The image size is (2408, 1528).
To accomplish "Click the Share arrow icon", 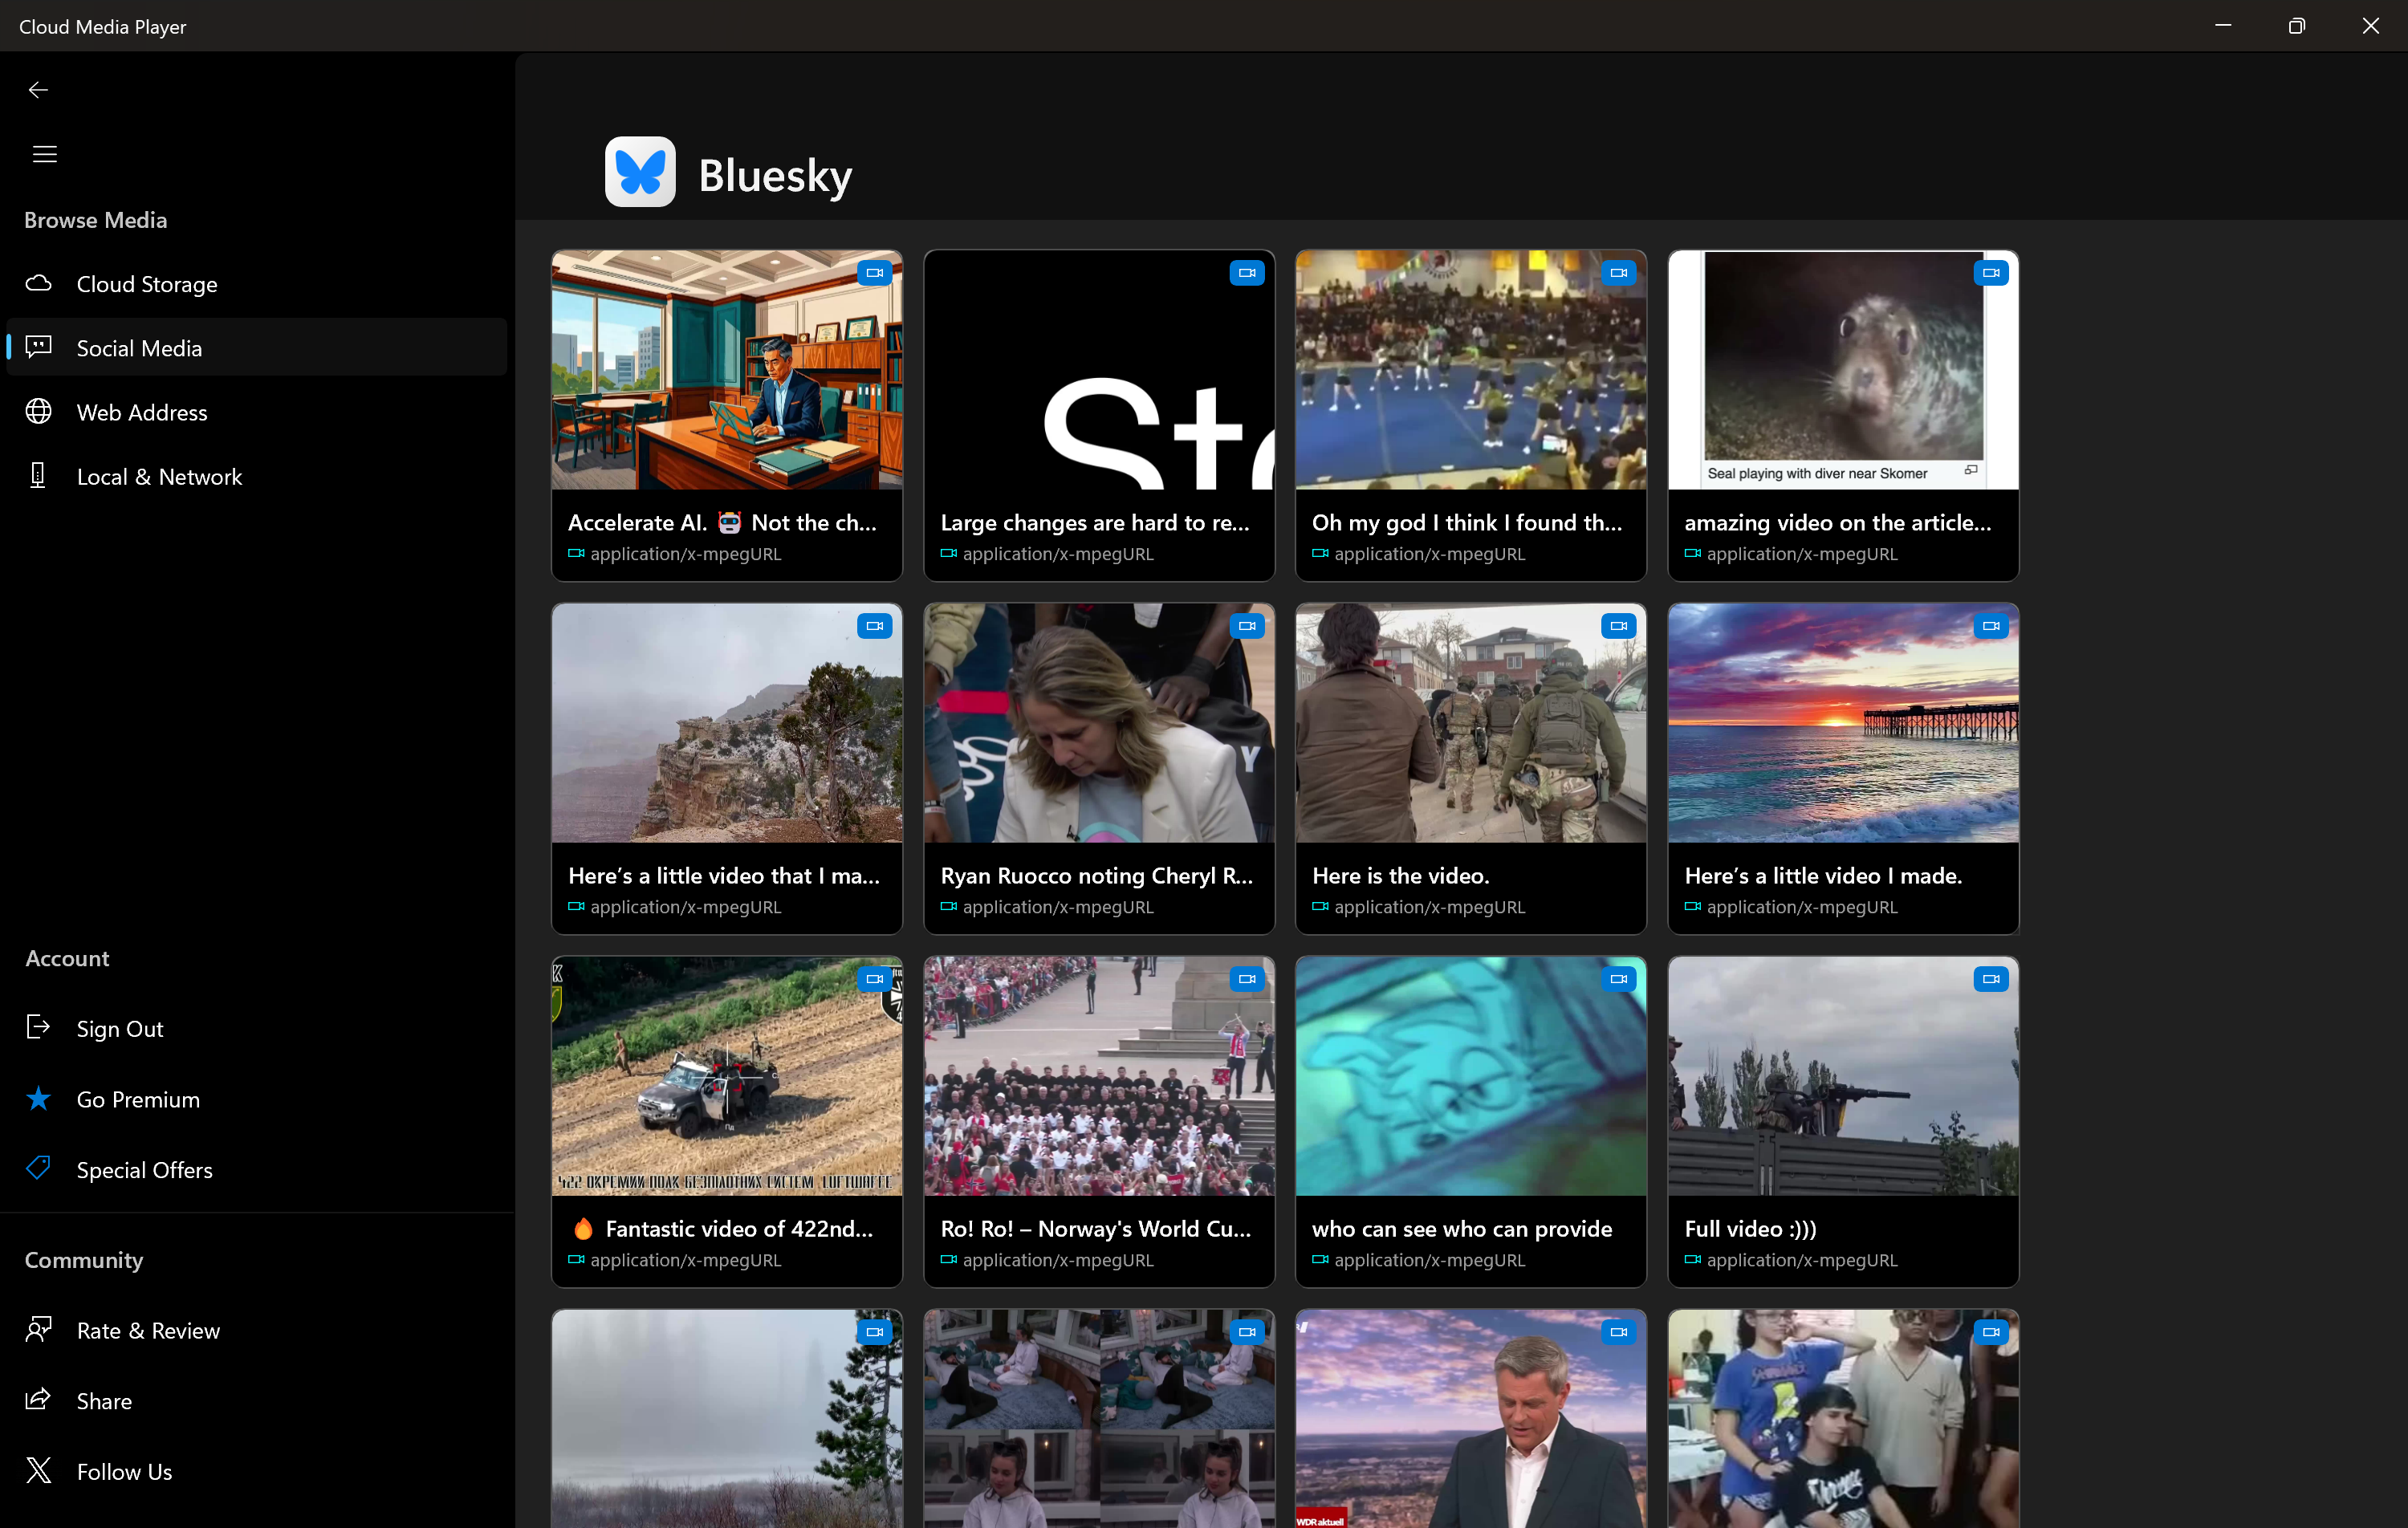I will pyautogui.click(x=38, y=1399).
